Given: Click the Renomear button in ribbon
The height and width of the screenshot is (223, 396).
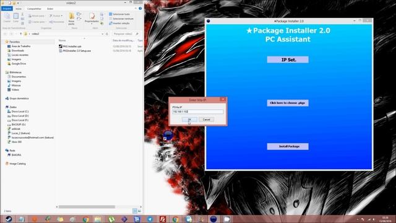Looking at the screenshot, I should (x=56, y=22).
